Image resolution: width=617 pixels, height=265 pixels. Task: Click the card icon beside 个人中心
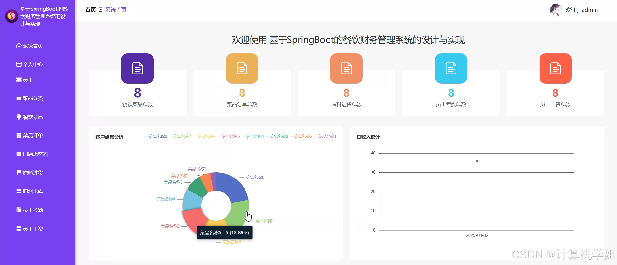(19, 64)
